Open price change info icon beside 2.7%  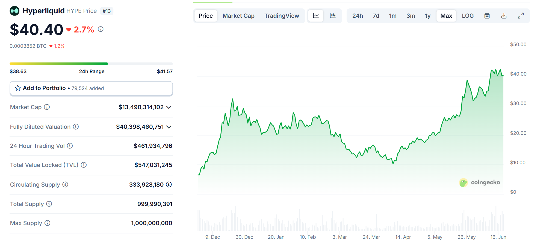point(101,29)
